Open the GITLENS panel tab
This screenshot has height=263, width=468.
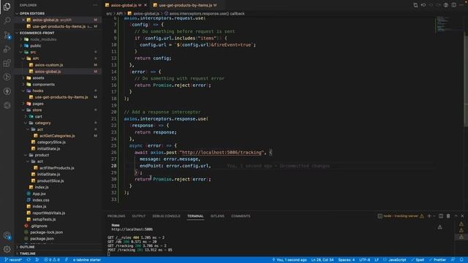[217, 216]
